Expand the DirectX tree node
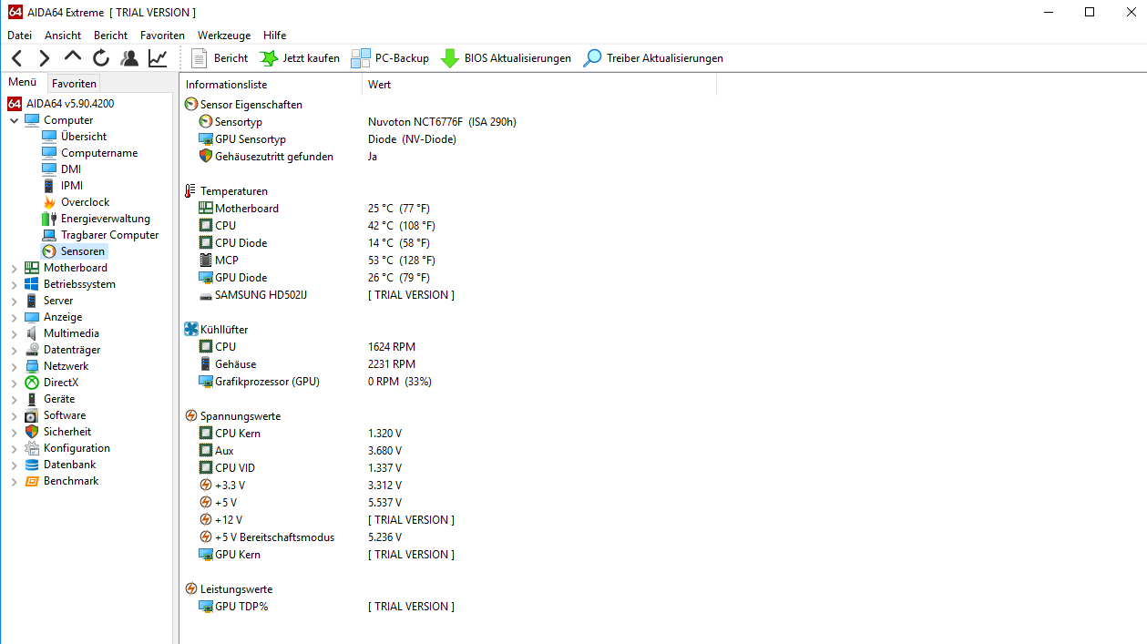 coord(15,383)
